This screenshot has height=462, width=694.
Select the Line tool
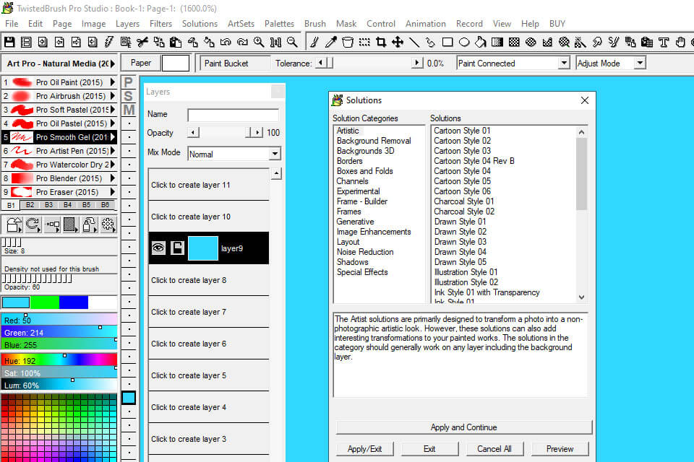(414, 42)
